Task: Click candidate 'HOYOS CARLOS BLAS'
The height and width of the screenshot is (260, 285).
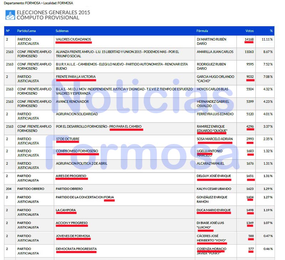Action: click(x=213, y=89)
